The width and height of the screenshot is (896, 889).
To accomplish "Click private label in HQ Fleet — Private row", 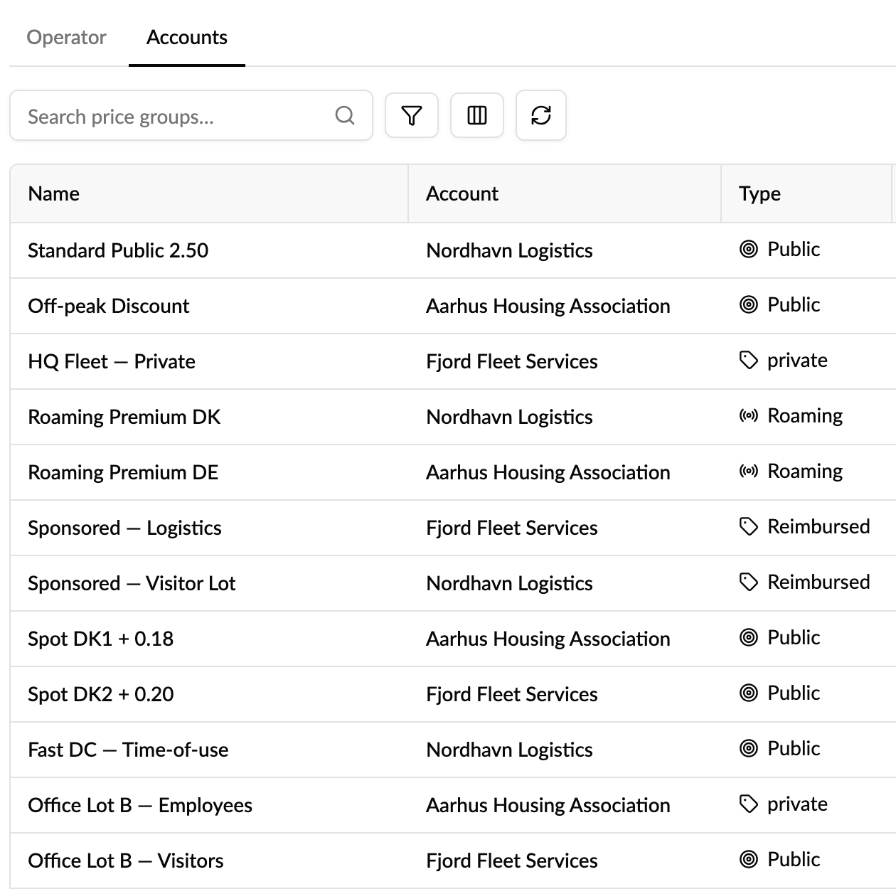I will click(797, 360).
